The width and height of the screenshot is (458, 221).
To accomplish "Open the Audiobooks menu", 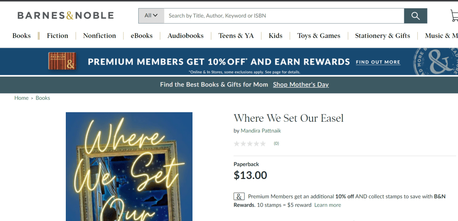I will 185,36.
